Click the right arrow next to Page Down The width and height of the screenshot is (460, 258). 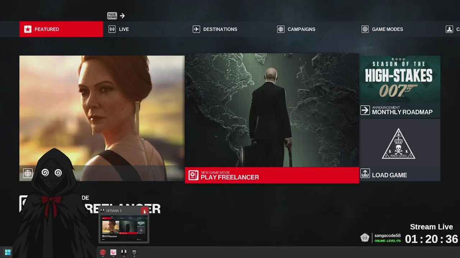point(122,16)
